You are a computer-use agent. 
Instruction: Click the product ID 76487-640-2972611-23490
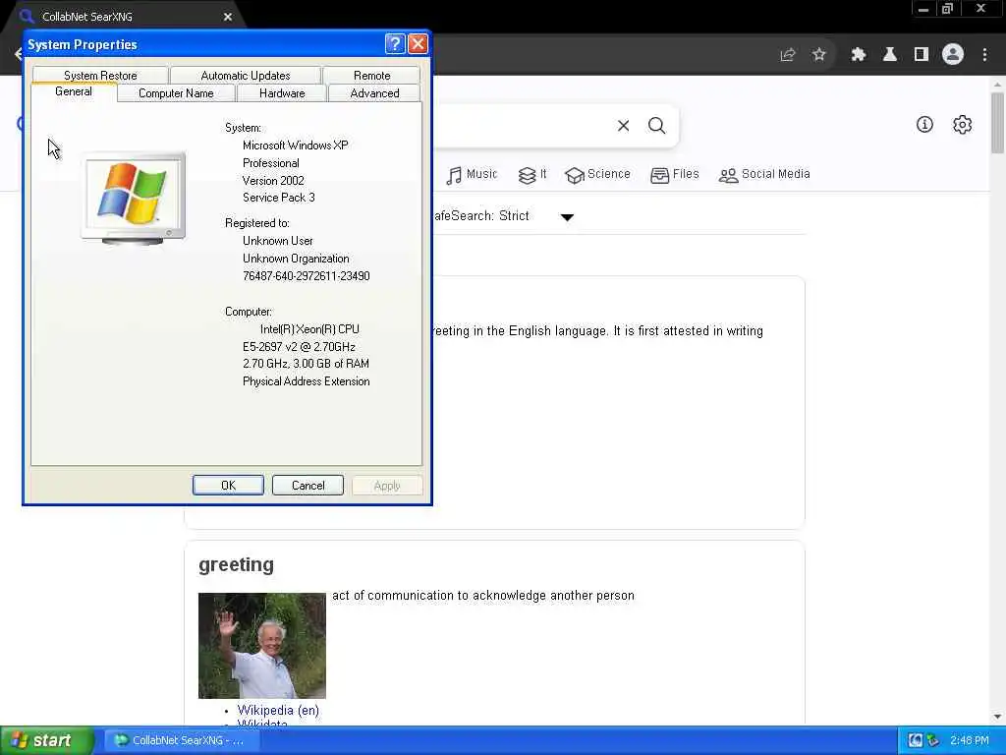coord(307,276)
